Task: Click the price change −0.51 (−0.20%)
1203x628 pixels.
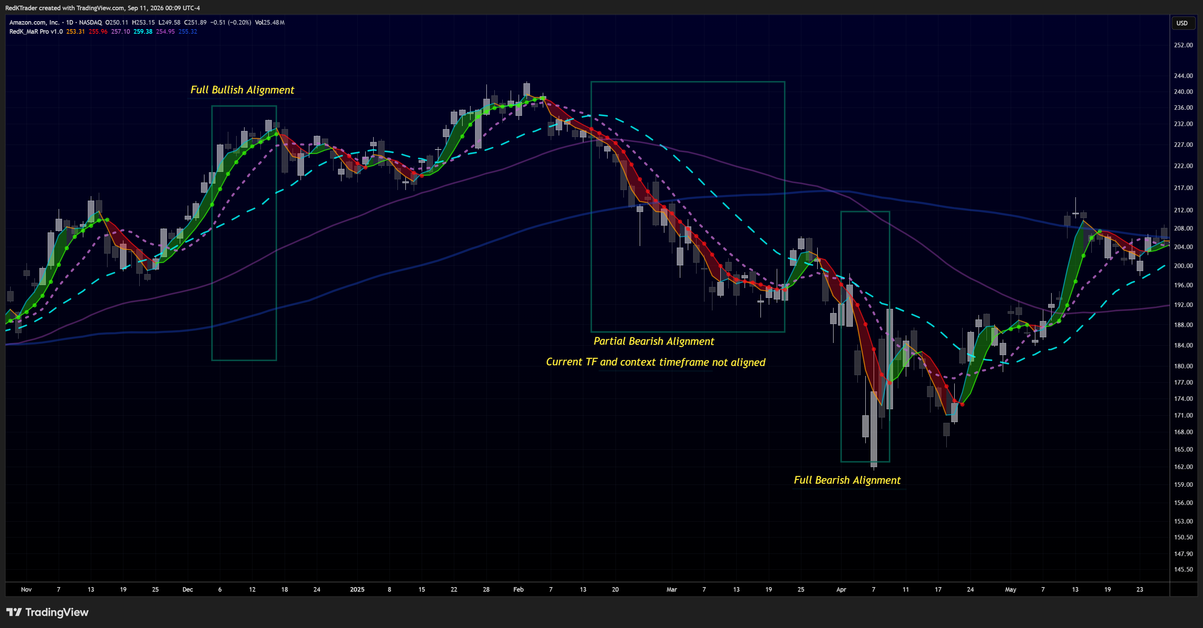Action: pyautogui.click(x=231, y=22)
